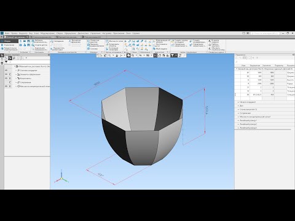This screenshot has width=295, height=221.
Task: Open the Assembly toolset selector button
Action: pos(9,41)
